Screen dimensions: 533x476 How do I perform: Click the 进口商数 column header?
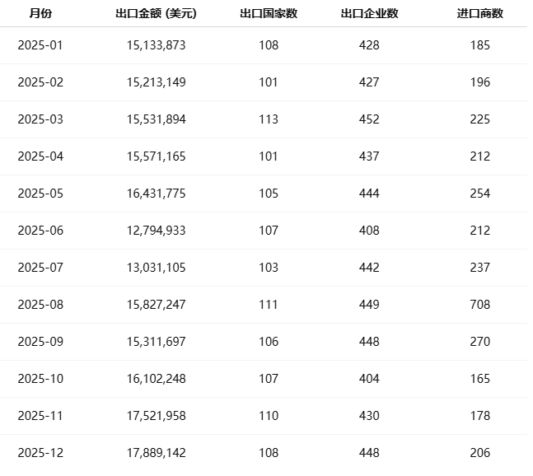[479, 14]
